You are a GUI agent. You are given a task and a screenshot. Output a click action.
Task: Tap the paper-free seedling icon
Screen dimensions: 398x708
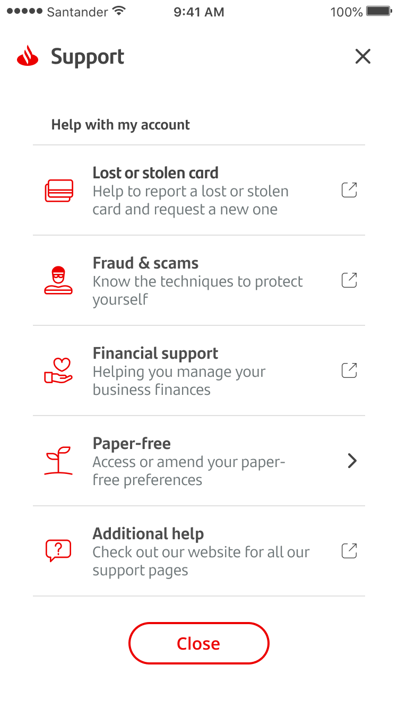point(58,461)
